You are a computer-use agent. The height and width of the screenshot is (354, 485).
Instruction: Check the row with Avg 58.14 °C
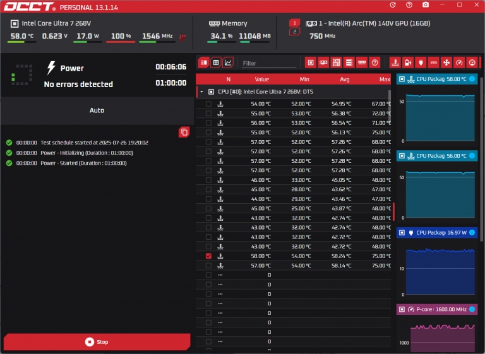coord(208,266)
